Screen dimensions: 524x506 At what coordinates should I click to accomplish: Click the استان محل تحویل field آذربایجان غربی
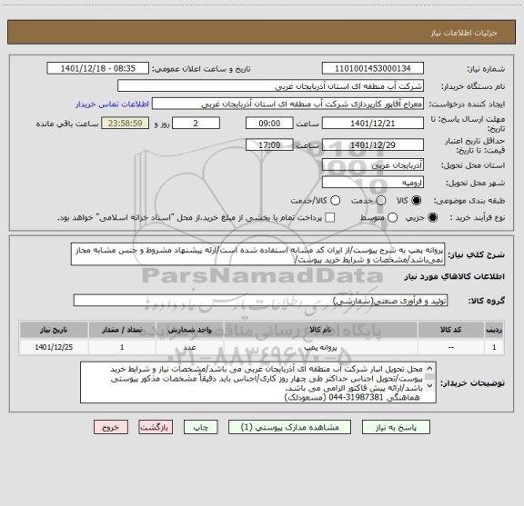(x=373, y=165)
